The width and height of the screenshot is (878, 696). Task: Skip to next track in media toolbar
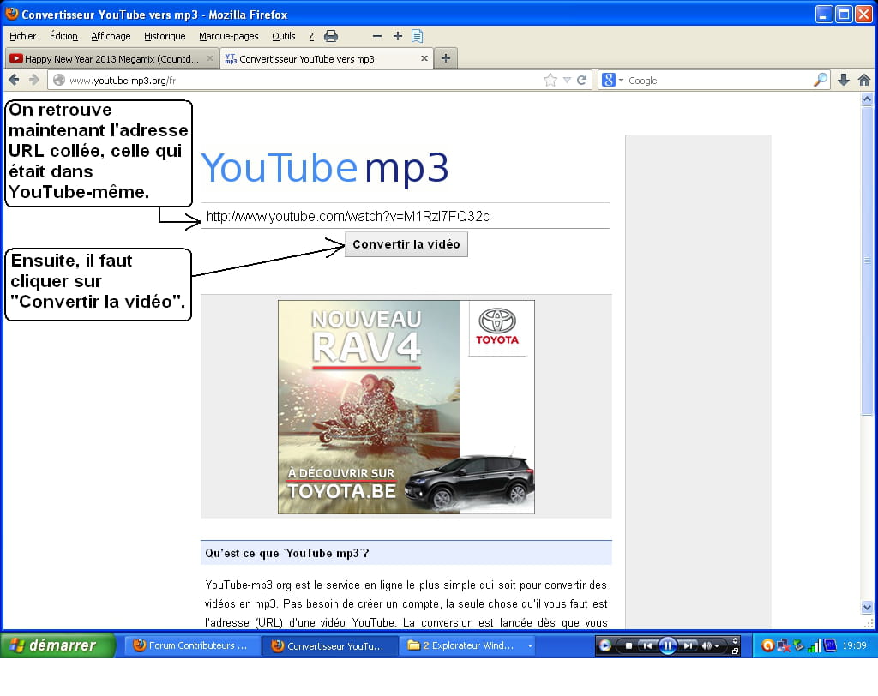(x=688, y=645)
